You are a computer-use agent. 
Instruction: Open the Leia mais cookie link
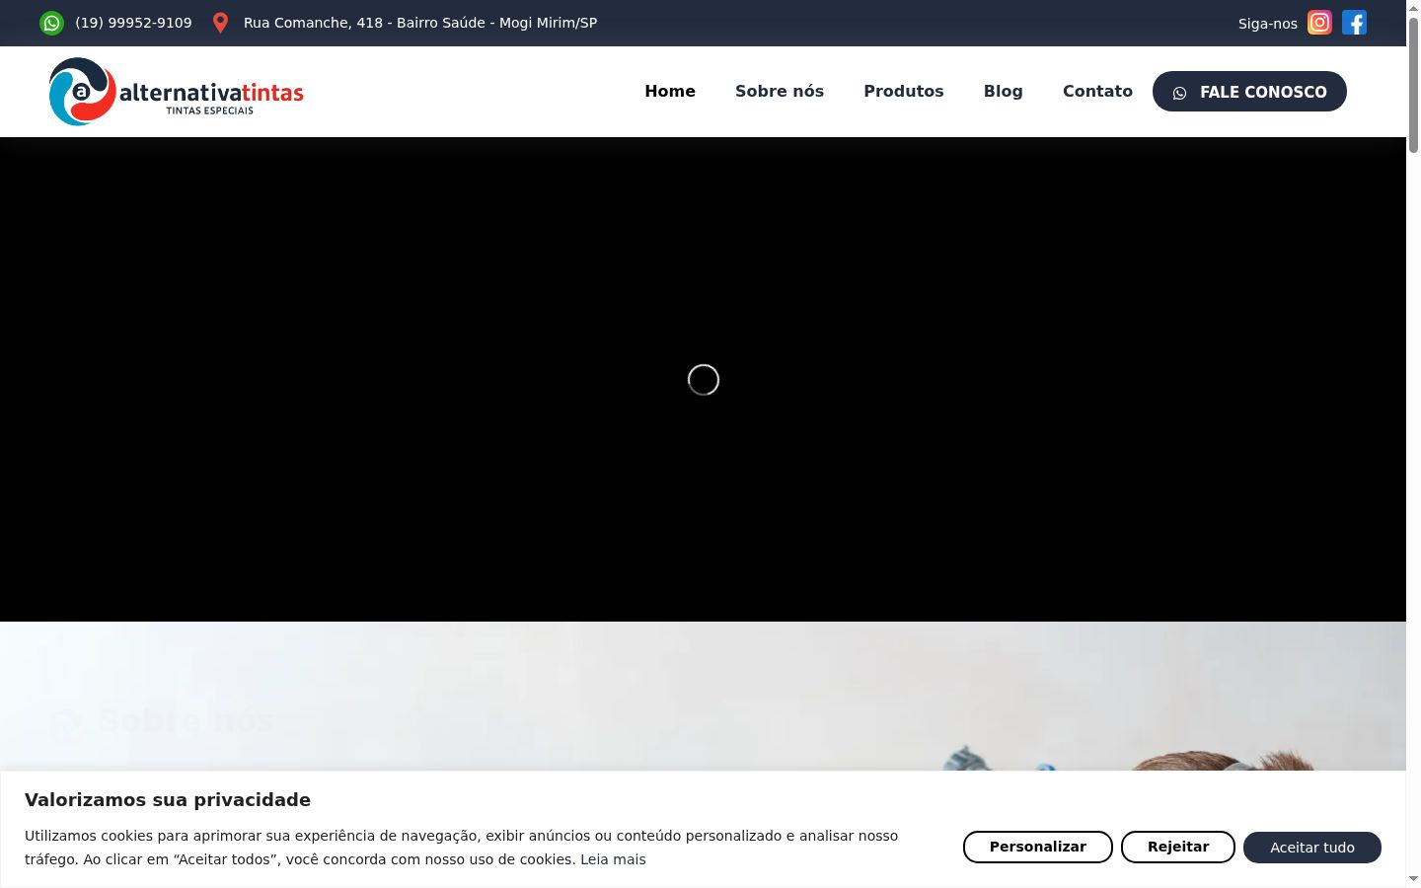pyautogui.click(x=613, y=859)
